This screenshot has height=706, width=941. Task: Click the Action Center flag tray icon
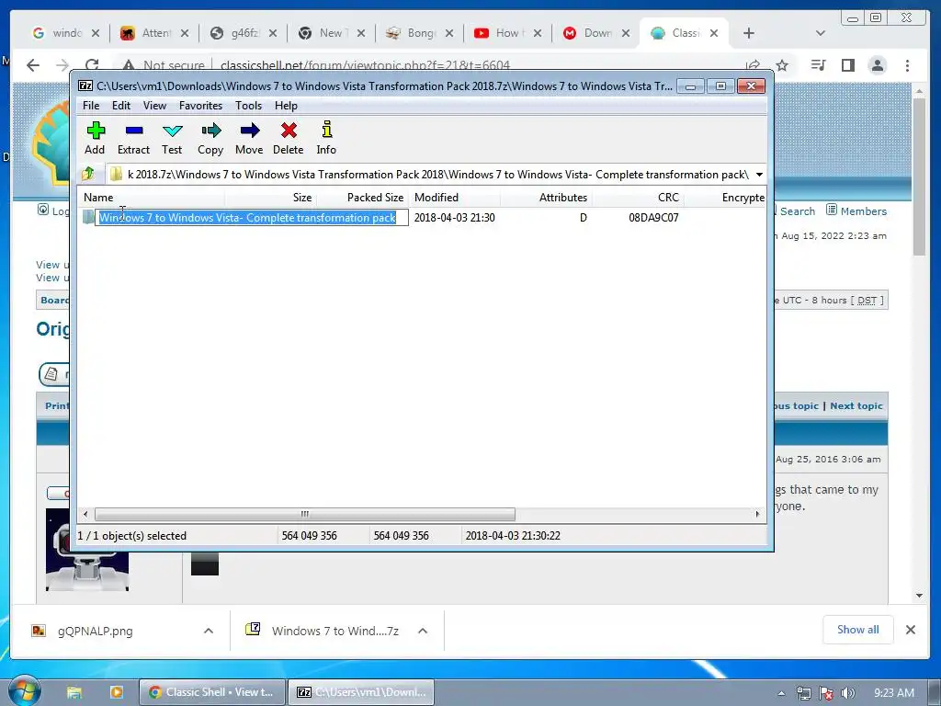[826, 693]
